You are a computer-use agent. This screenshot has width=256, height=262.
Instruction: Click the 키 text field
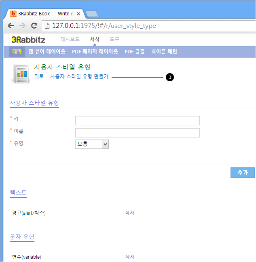tap(138, 120)
